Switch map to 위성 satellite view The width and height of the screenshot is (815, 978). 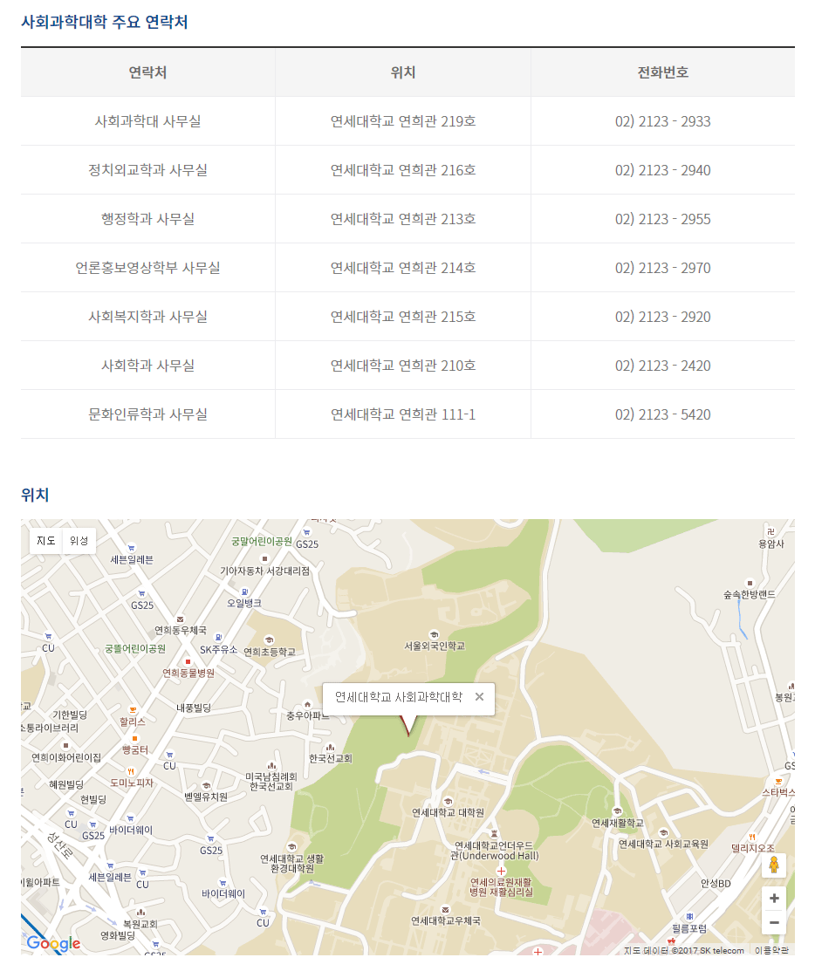click(79, 541)
